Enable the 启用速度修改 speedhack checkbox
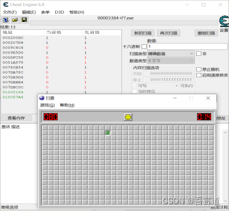Image resolution: width=229 pixels, height=211 pixels. (199, 75)
